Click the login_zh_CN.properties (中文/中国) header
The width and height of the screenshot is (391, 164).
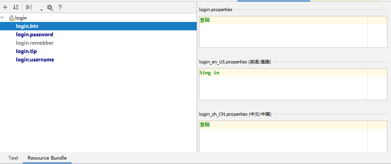tap(235, 114)
